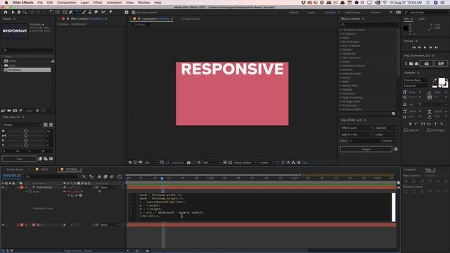
Task: Select the Rectangle shape tool
Action: [x=65, y=13]
